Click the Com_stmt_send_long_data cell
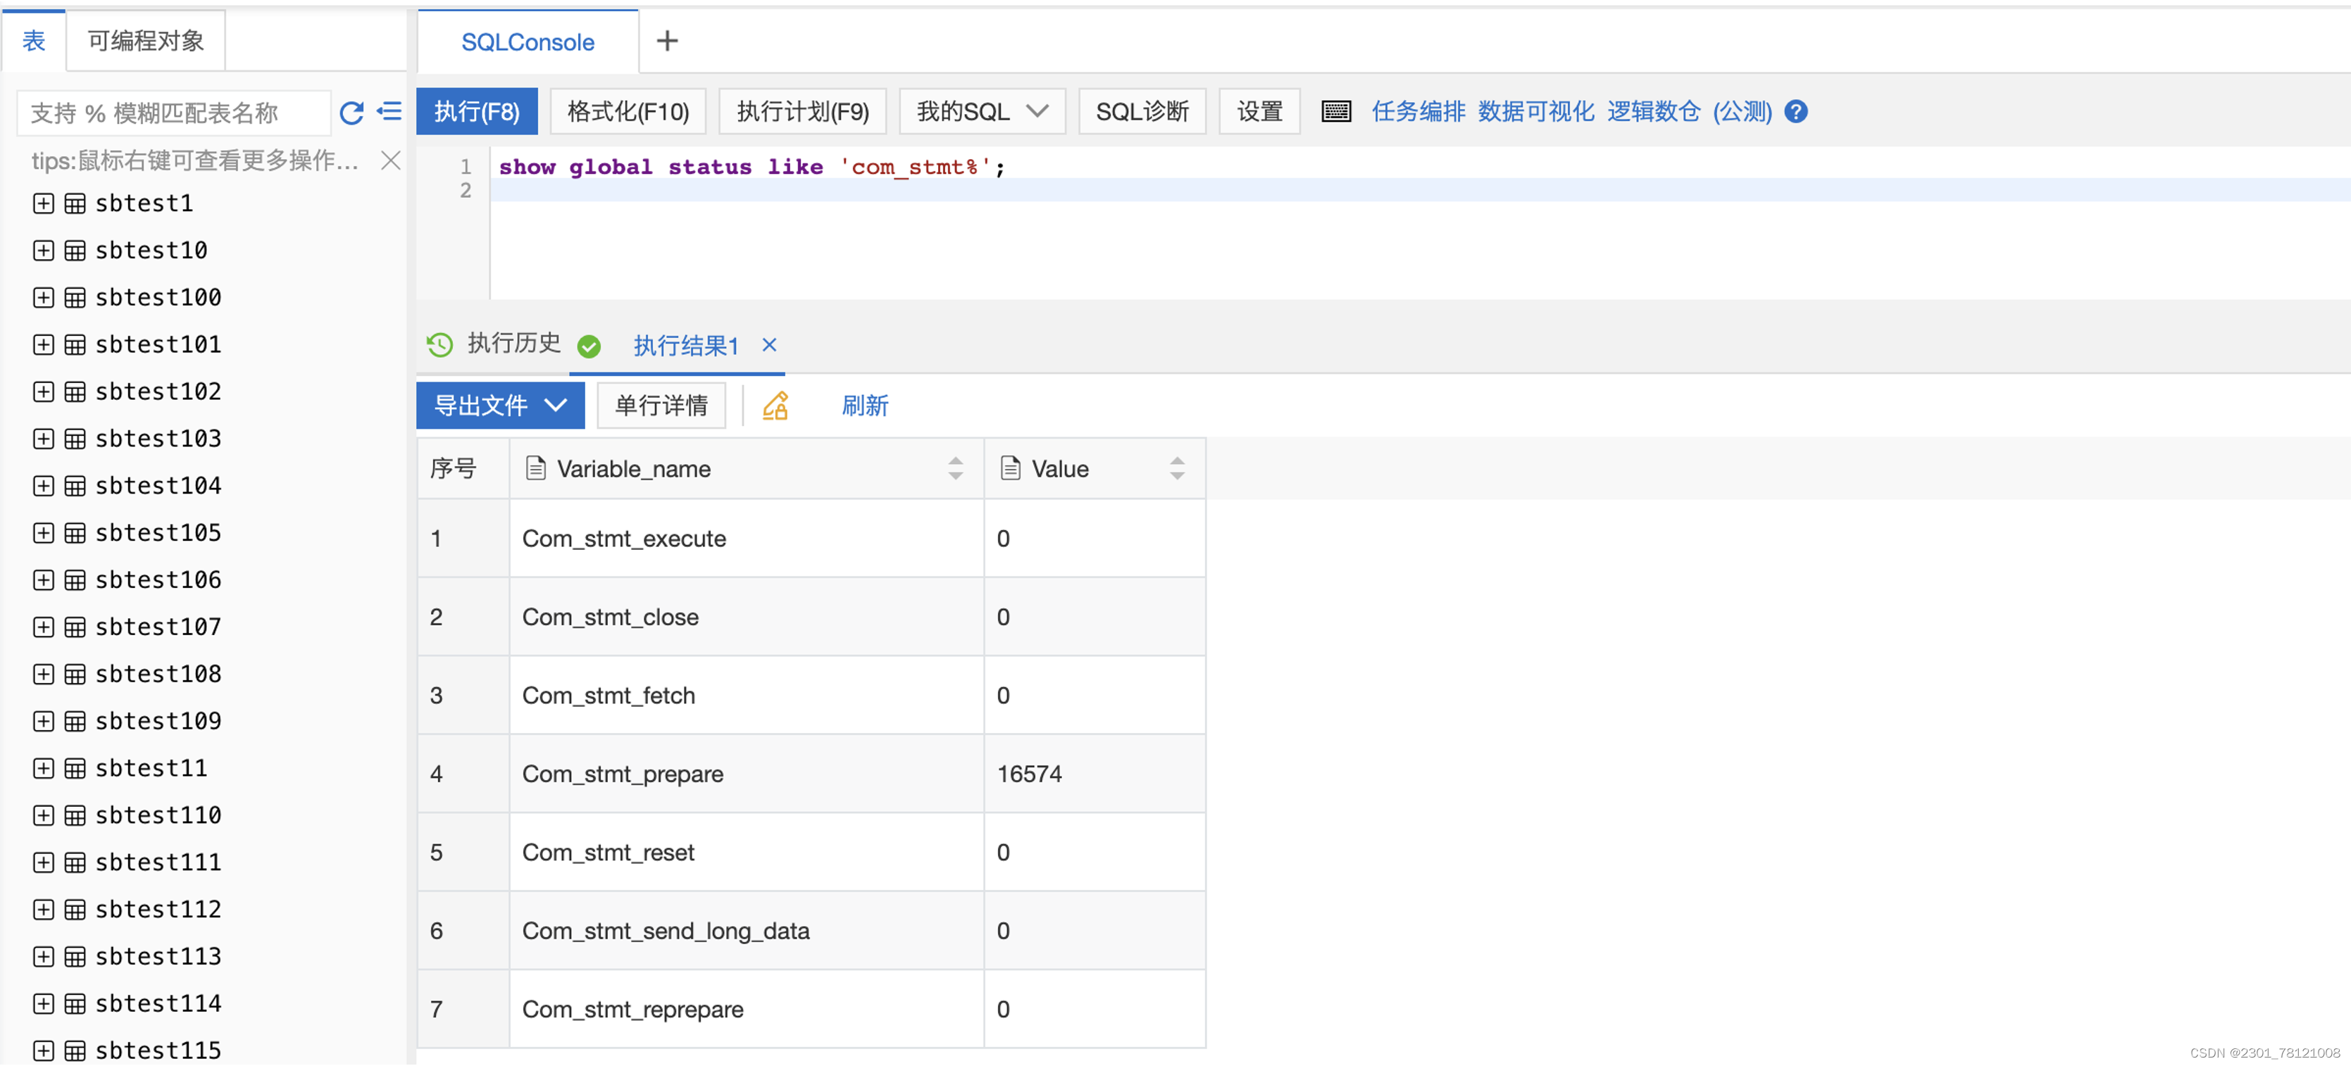 [747, 931]
